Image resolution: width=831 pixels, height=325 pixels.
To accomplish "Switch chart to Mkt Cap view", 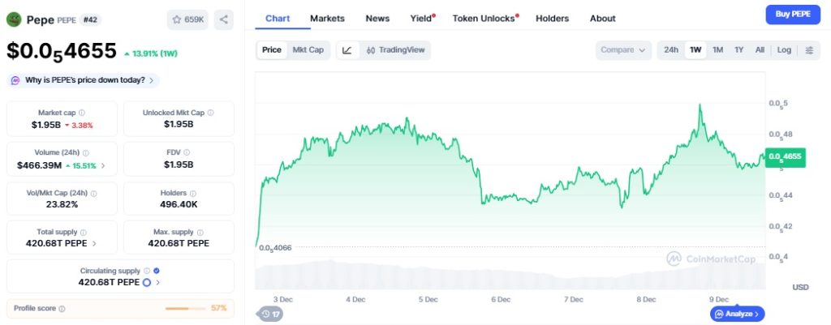I will click(308, 49).
